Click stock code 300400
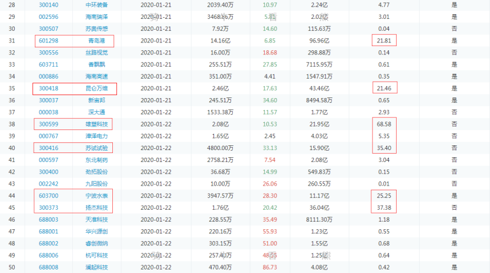490x273 pixels. point(48,172)
